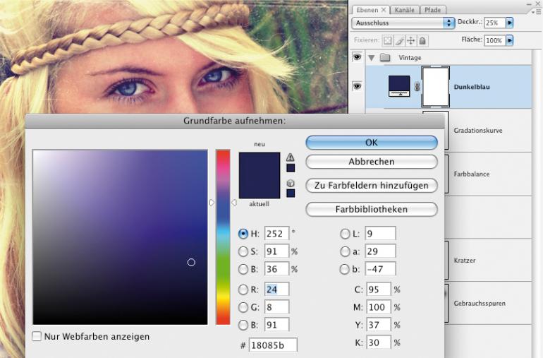This screenshot has height=358, width=543.
Task: Click the Vintage group folder icon
Action: click(385, 58)
